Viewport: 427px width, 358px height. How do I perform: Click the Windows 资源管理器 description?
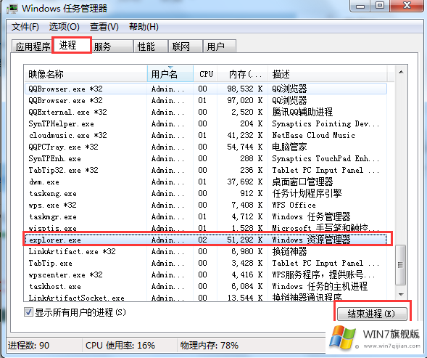[x=311, y=240]
